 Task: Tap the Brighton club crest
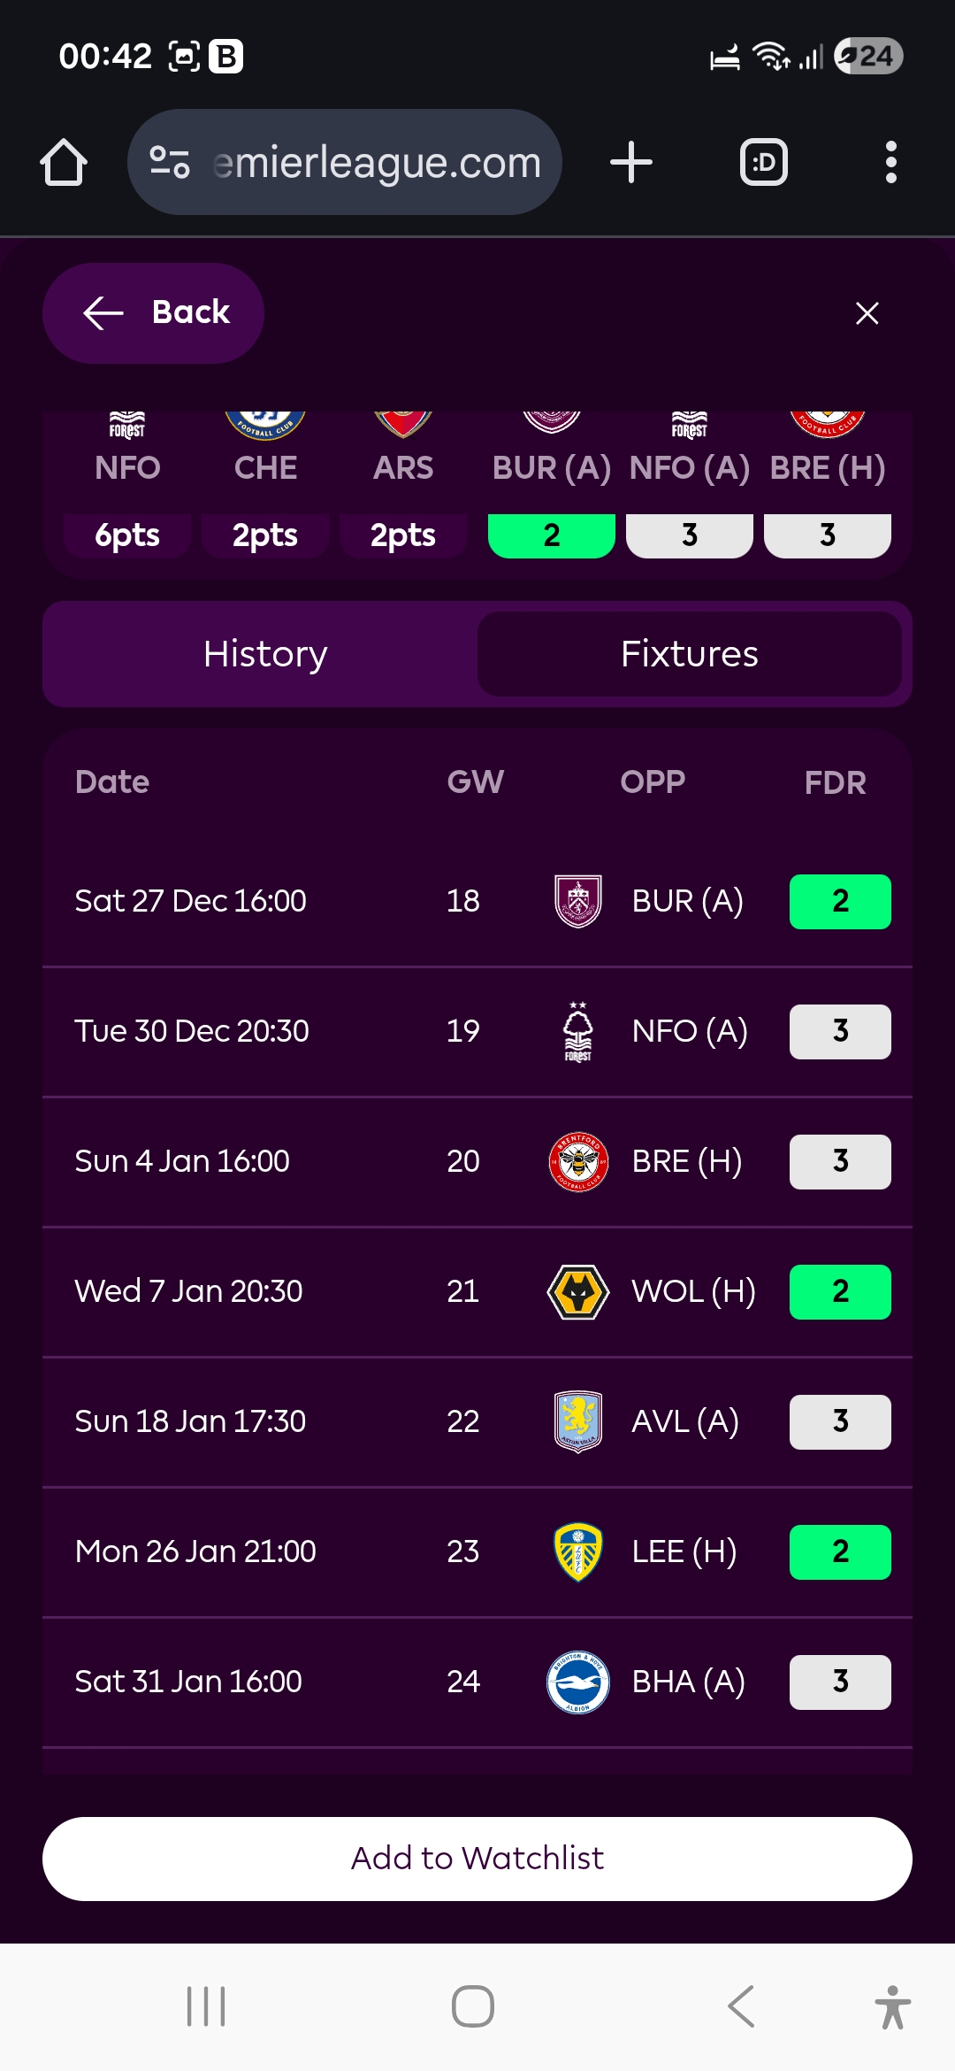pyautogui.click(x=577, y=1682)
